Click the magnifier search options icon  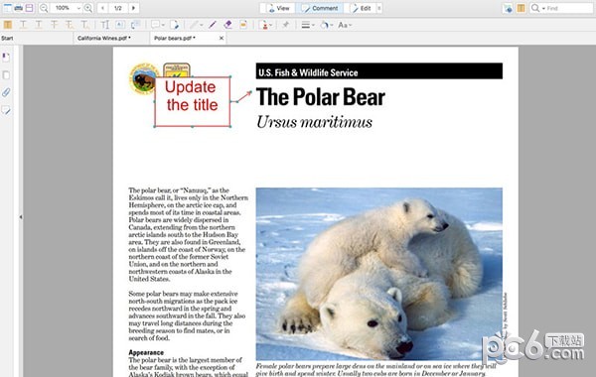coord(536,8)
